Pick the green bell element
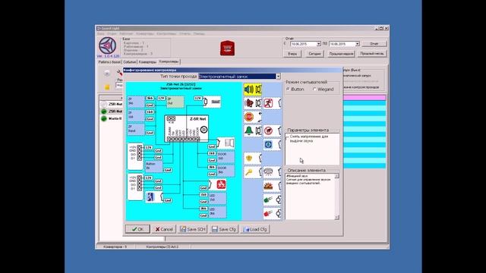The width and height of the screenshot is (486, 273). tap(253, 130)
